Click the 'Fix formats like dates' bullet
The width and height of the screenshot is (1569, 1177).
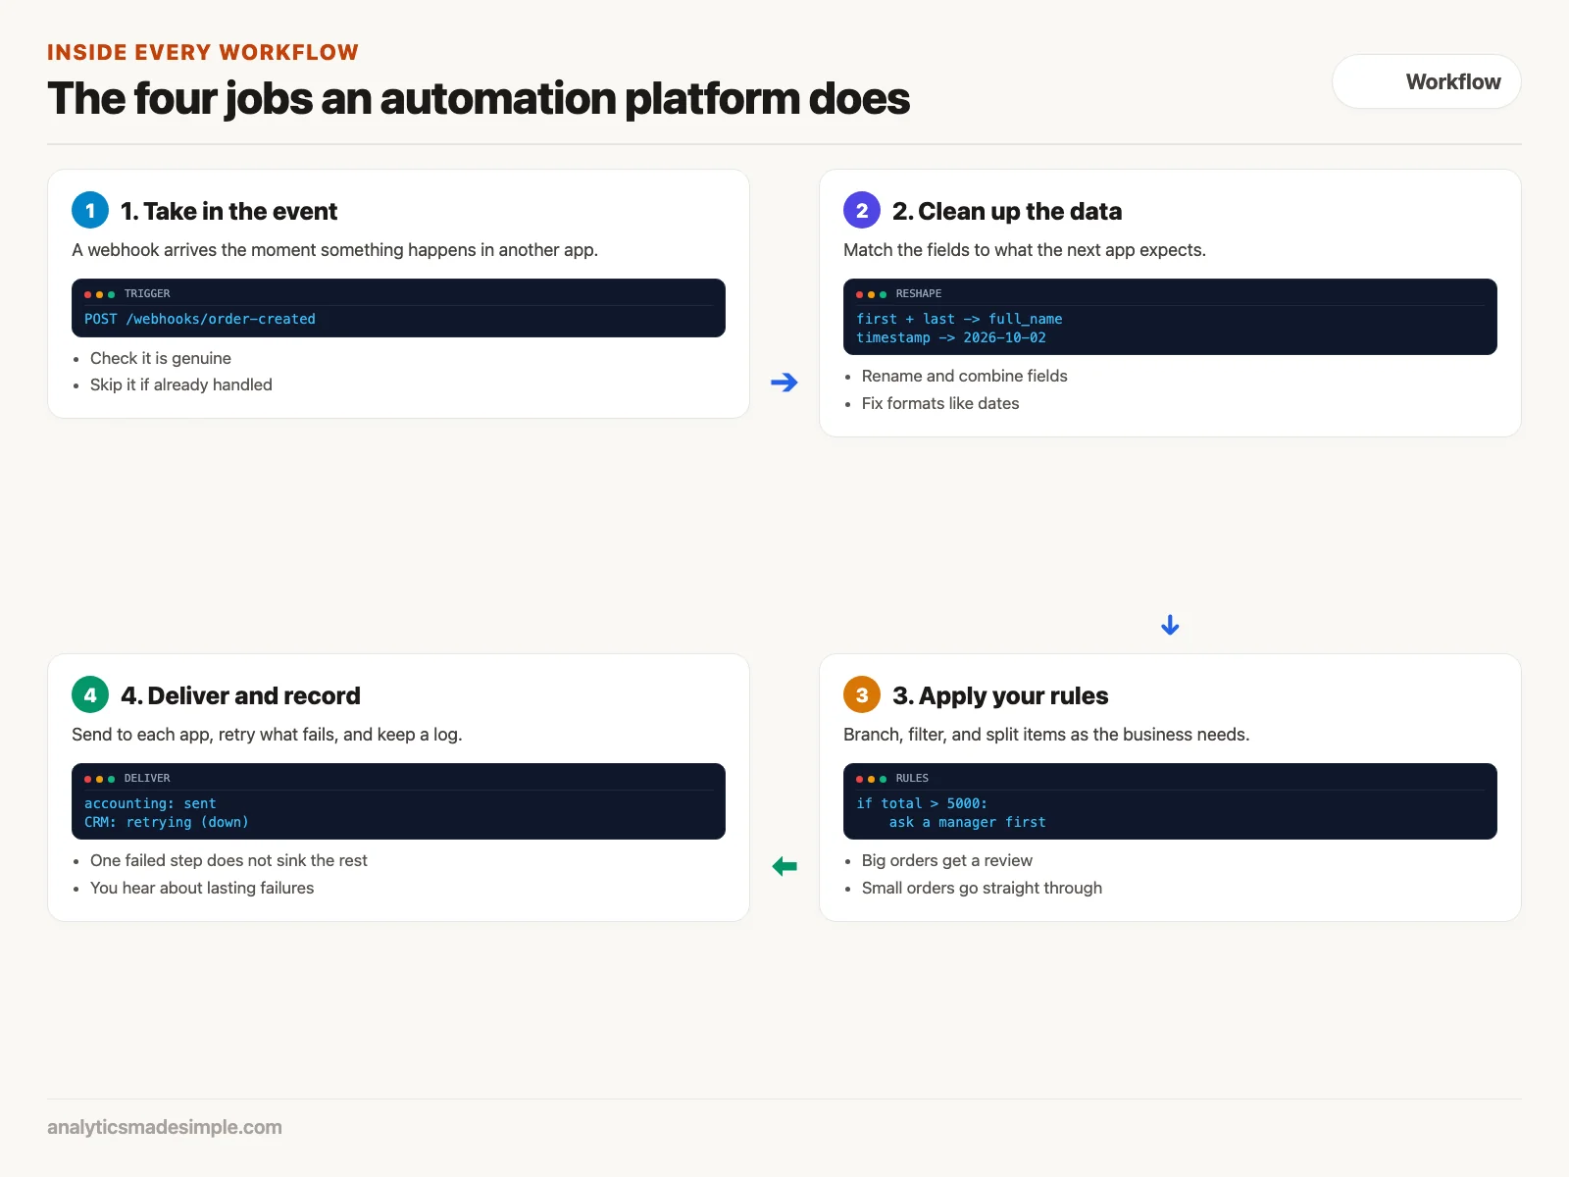(x=940, y=403)
